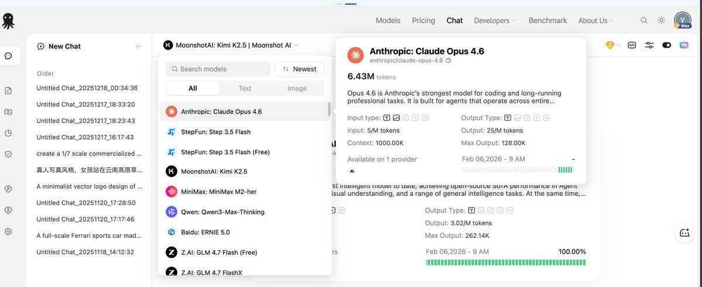Open the full-scale Ferrari sports car chat
Screen dimensions: 702x287
[89, 236]
